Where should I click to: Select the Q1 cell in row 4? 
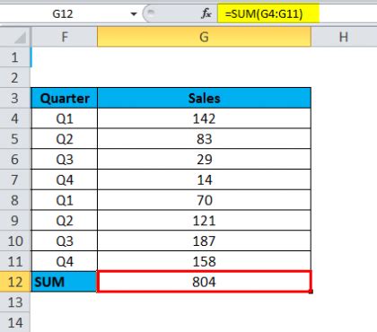65,118
